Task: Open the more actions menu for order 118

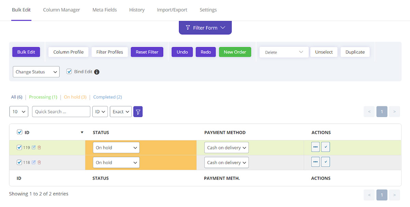Action: 315,162
